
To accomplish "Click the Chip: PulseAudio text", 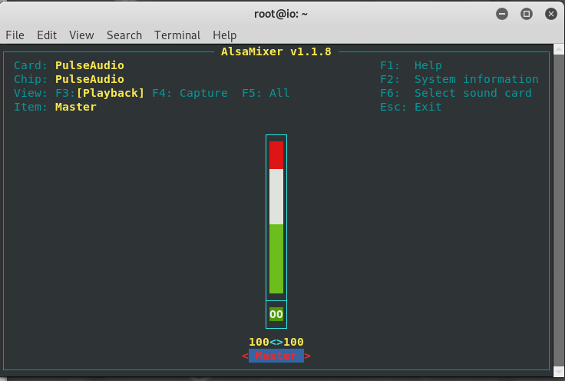I will [x=69, y=79].
